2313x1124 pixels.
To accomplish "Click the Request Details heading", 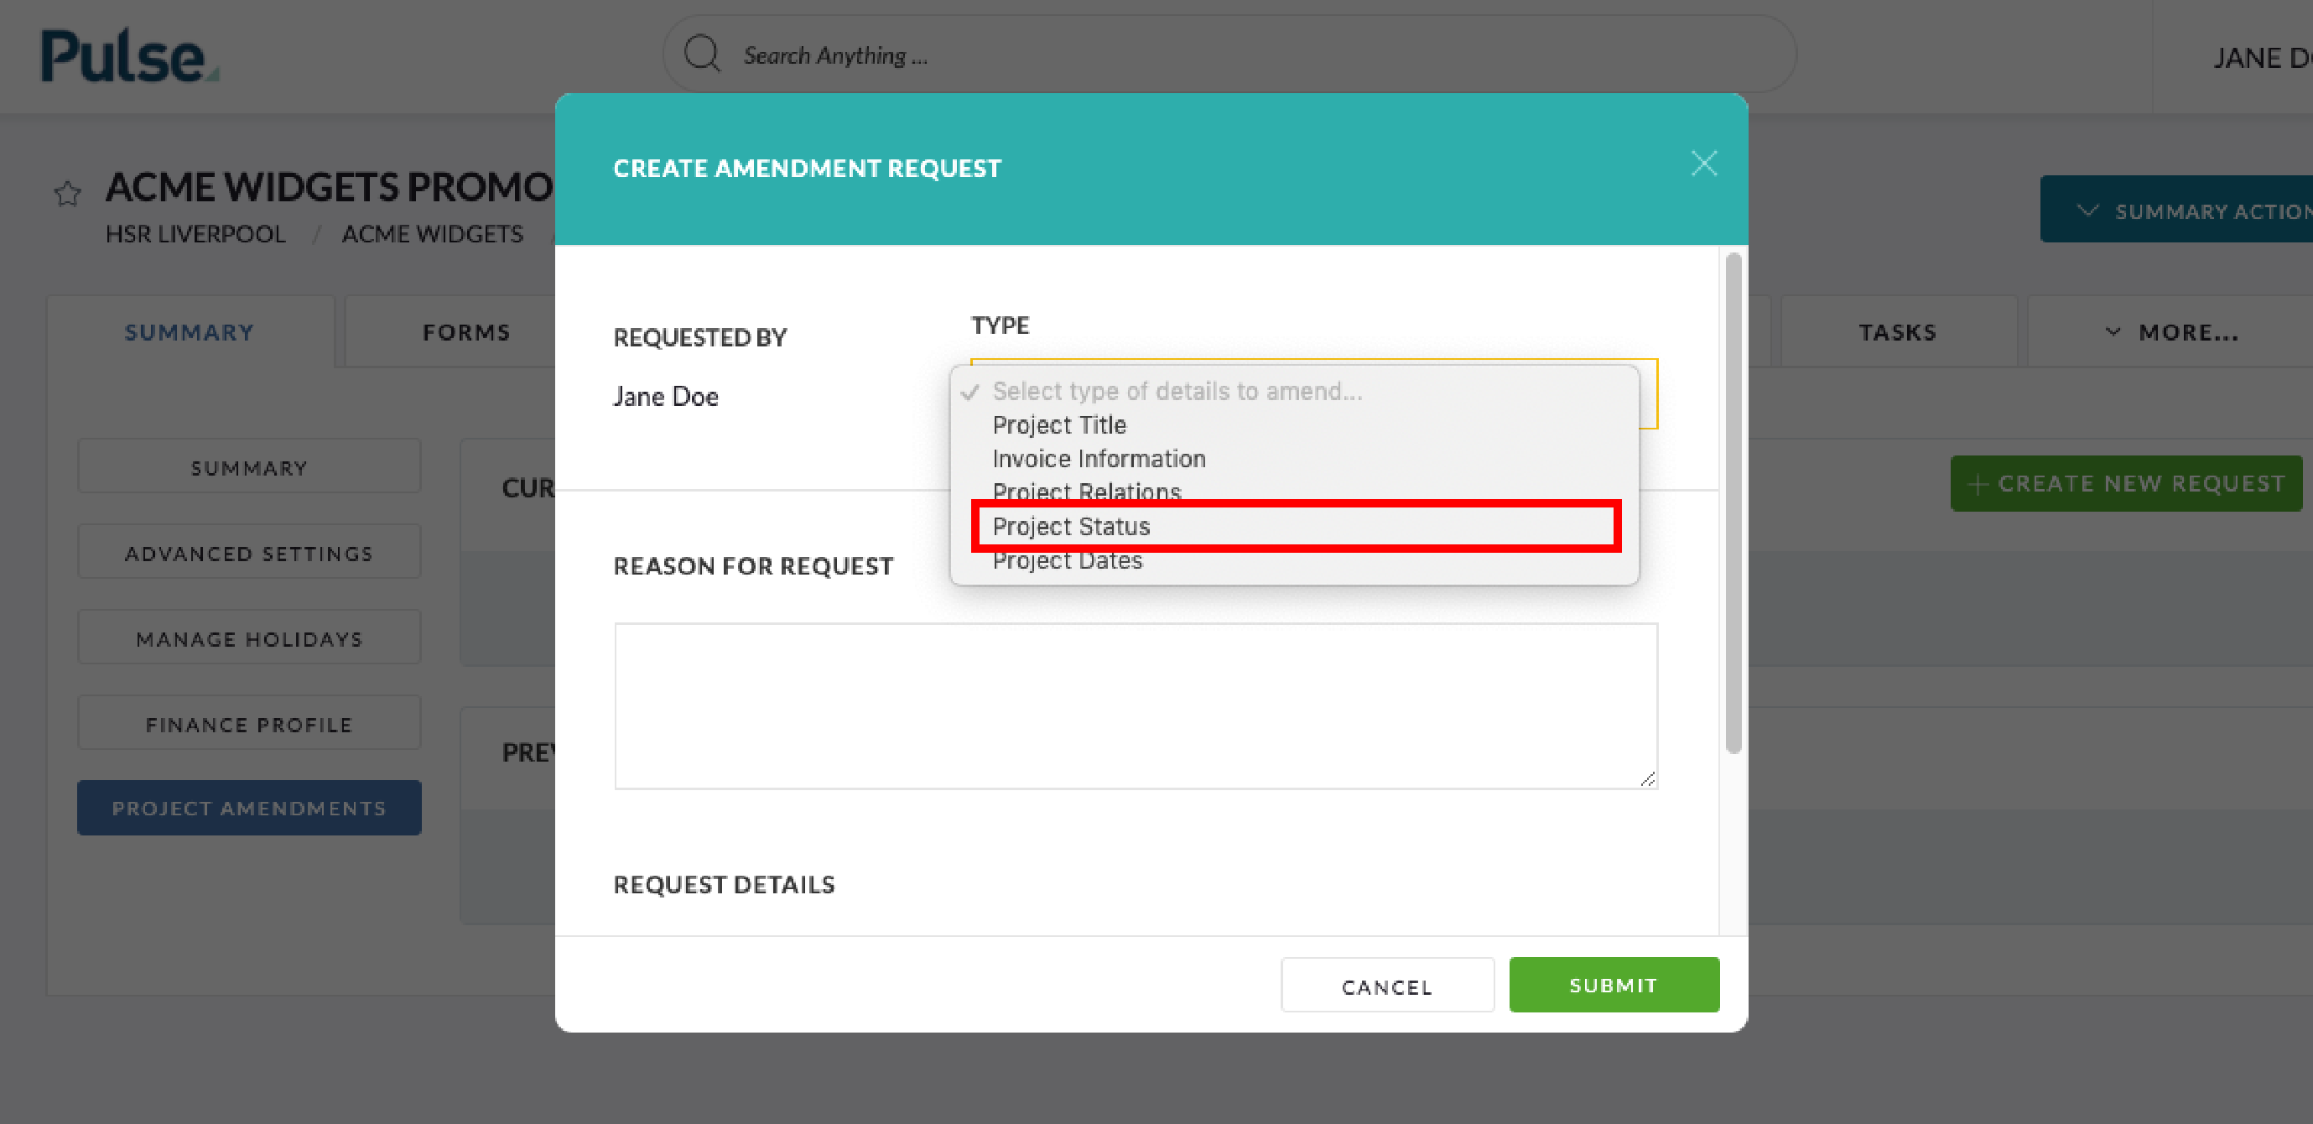I will [x=724, y=884].
